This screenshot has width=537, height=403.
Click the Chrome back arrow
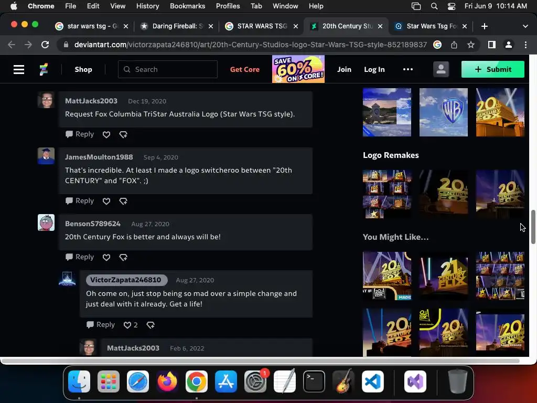tap(12, 45)
